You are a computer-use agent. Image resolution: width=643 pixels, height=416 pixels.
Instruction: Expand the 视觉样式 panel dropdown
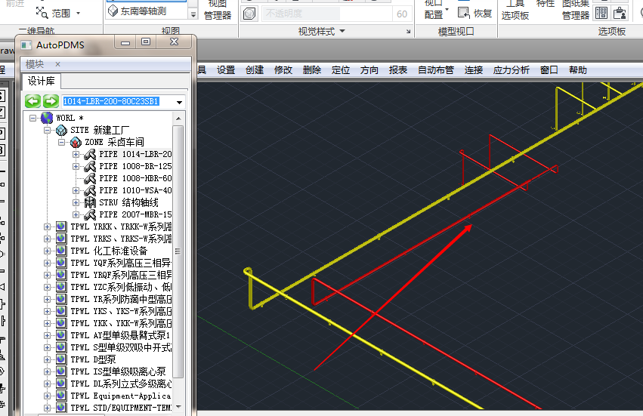coord(342,31)
